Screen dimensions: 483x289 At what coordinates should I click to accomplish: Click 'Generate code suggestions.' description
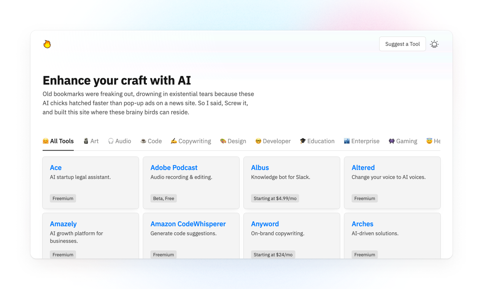point(184,233)
